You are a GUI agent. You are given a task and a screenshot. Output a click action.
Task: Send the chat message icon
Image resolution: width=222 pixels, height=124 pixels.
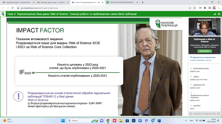[219, 113]
